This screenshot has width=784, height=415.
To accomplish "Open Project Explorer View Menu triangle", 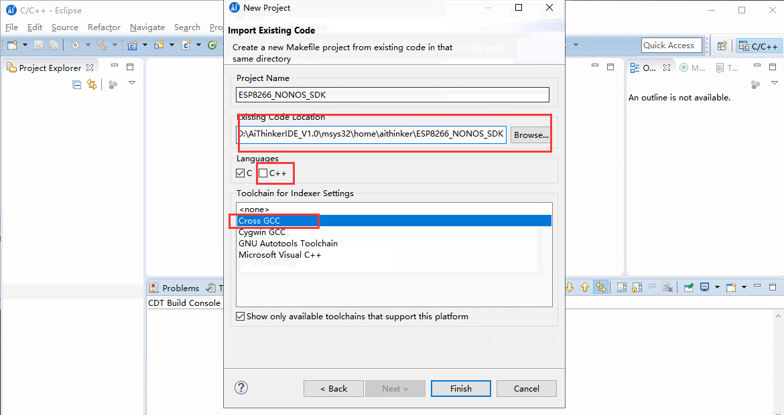I will point(132,83).
